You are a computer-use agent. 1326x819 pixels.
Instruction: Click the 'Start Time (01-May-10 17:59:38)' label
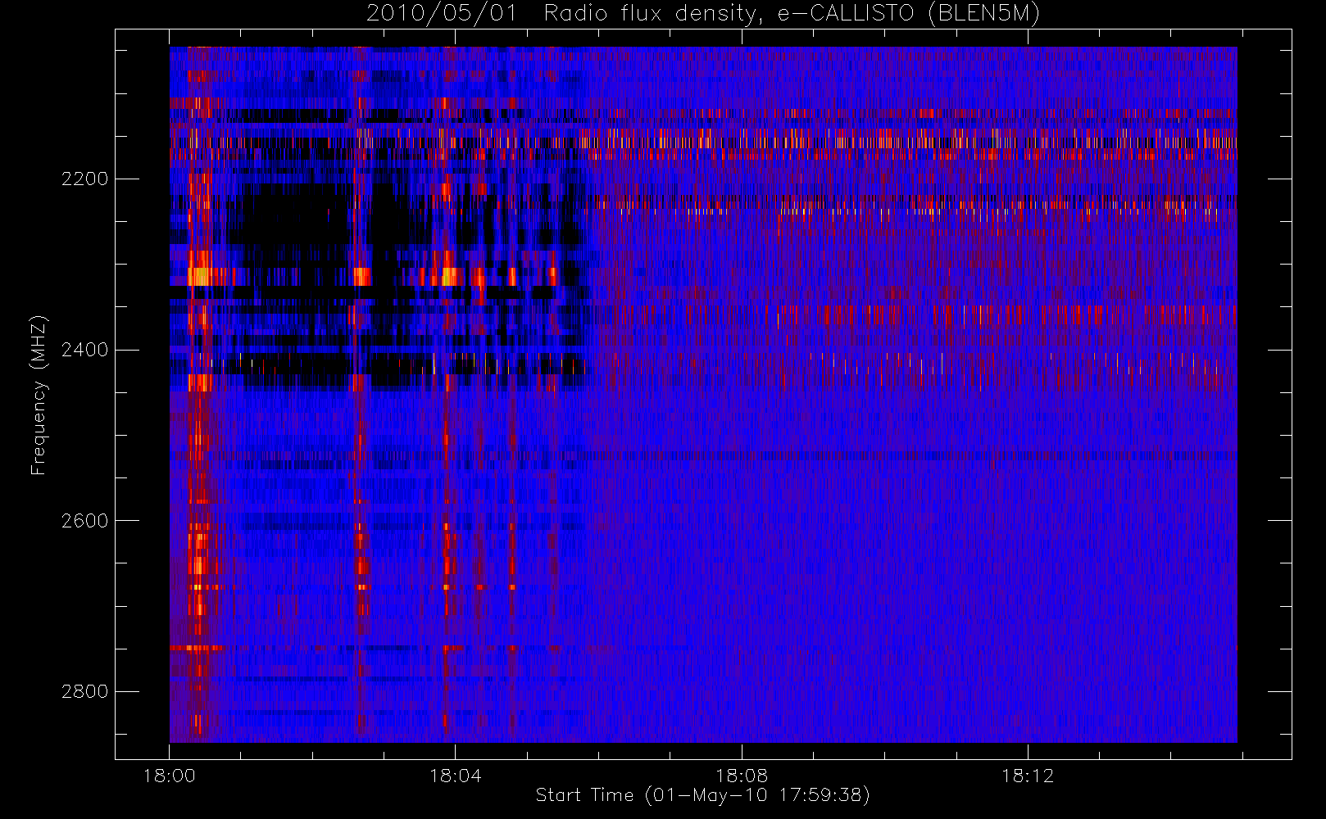[703, 795]
